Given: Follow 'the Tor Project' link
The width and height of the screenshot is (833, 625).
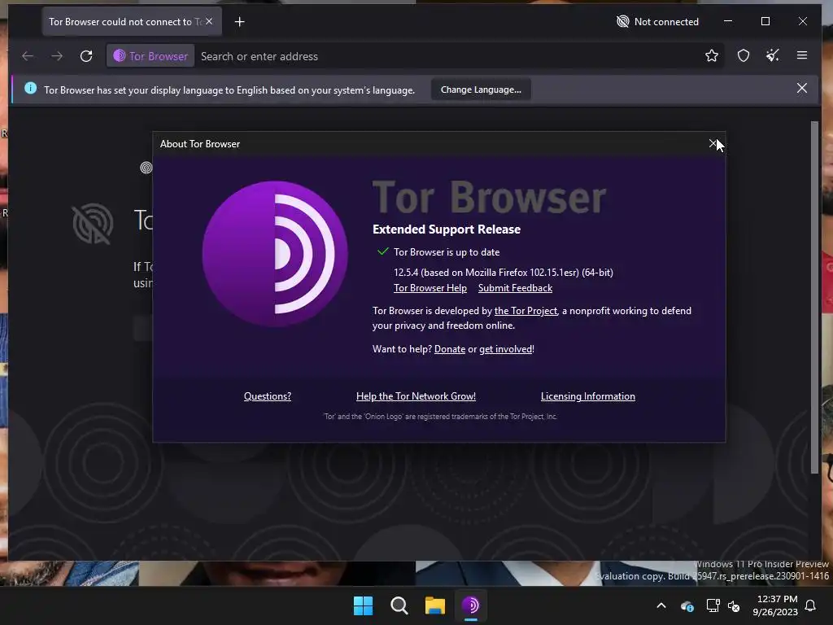Looking at the screenshot, I should (x=526, y=311).
